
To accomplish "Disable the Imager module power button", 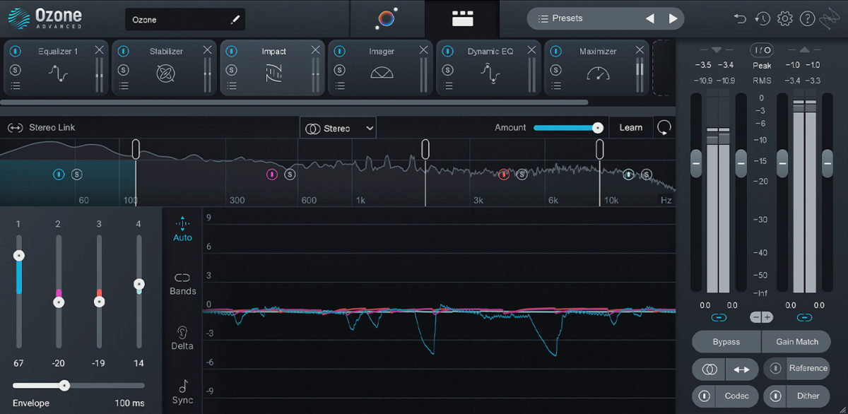I will coord(339,52).
